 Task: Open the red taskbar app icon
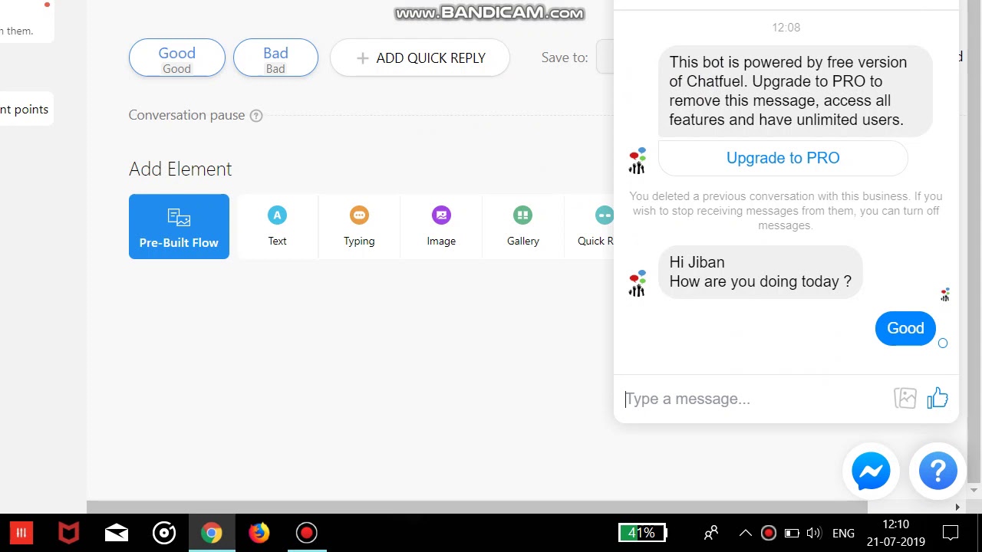coord(21,533)
